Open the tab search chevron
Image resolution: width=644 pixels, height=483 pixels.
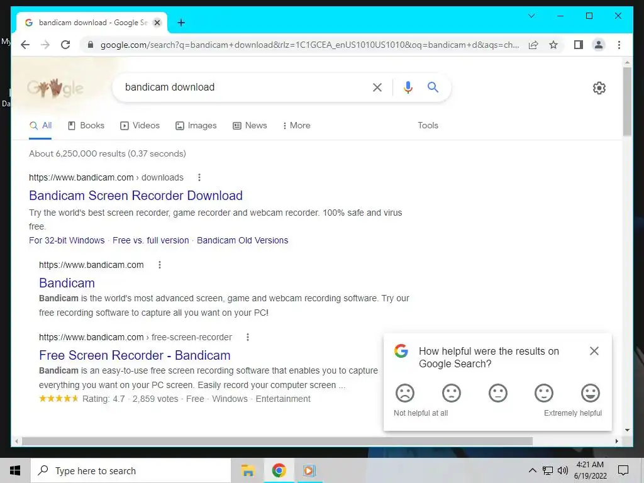click(x=531, y=16)
